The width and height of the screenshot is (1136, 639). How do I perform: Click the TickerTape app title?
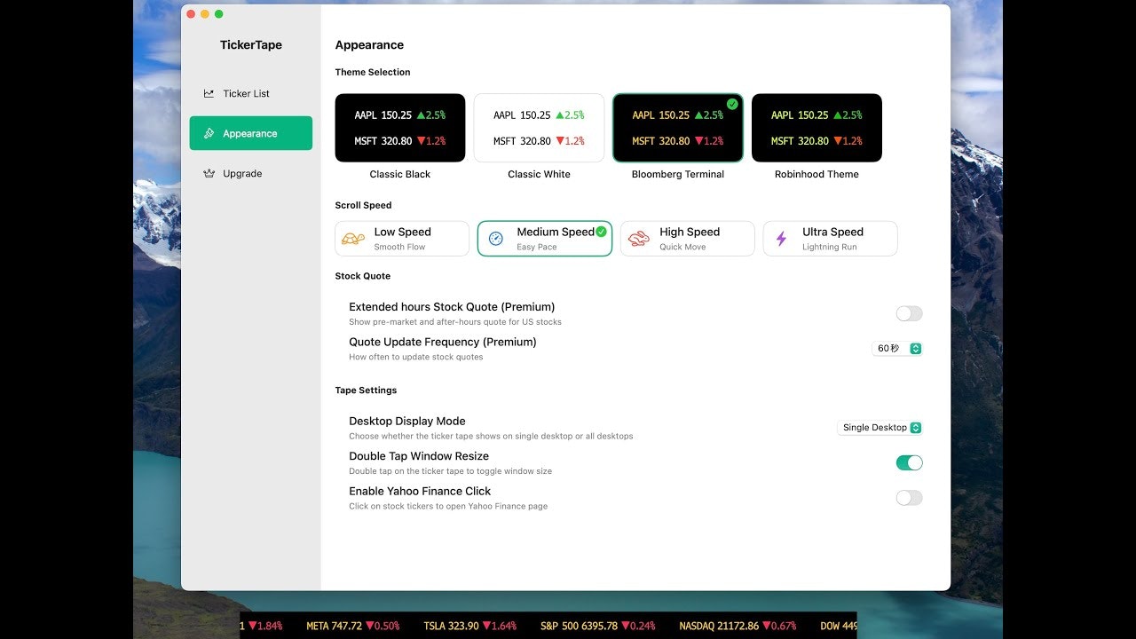[x=251, y=45]
